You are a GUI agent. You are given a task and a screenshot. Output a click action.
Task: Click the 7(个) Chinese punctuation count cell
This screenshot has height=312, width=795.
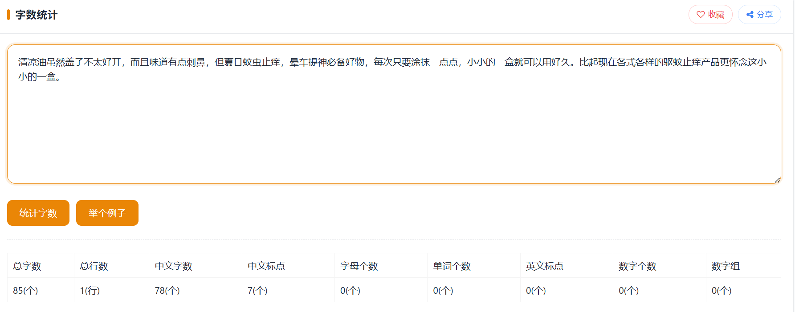click(x=289, y=290)
